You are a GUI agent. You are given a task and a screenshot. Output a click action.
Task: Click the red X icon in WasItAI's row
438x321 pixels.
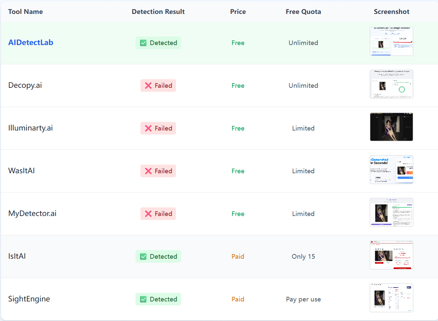148,171
